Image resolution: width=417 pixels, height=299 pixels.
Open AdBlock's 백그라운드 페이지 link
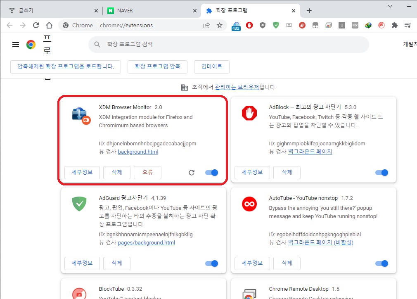(310, 152)
